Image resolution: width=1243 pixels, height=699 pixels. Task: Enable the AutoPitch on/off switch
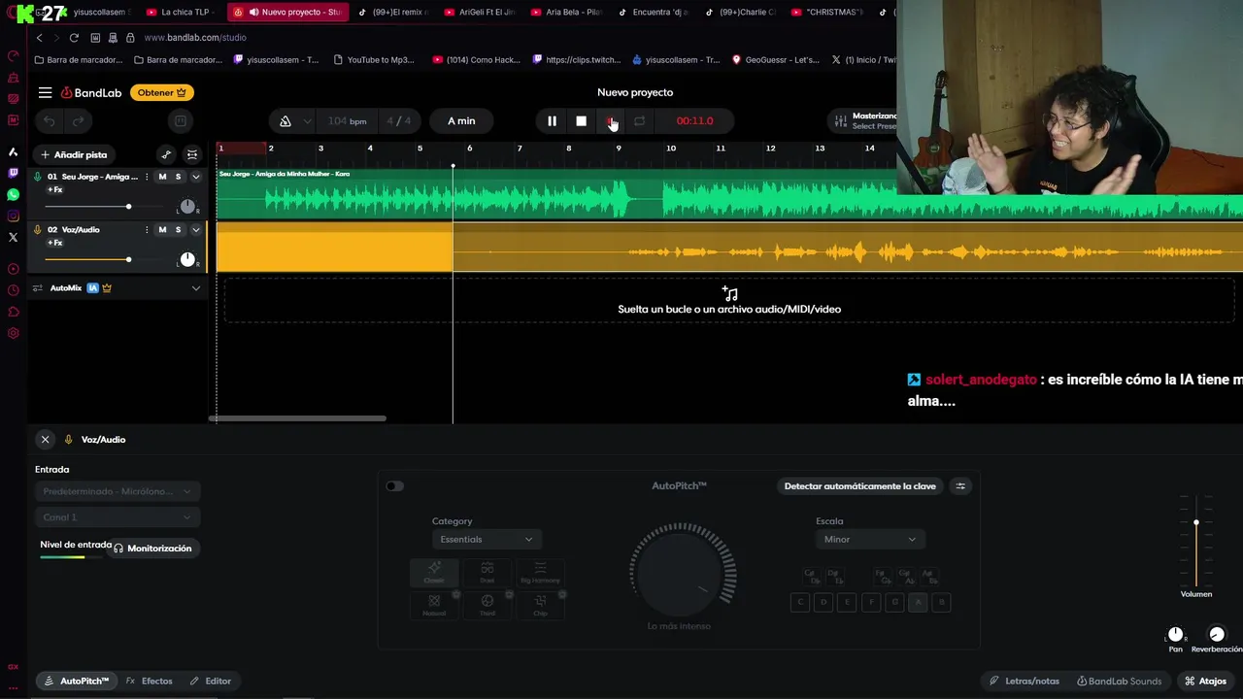pyautogui.click(x=394, y=486)
